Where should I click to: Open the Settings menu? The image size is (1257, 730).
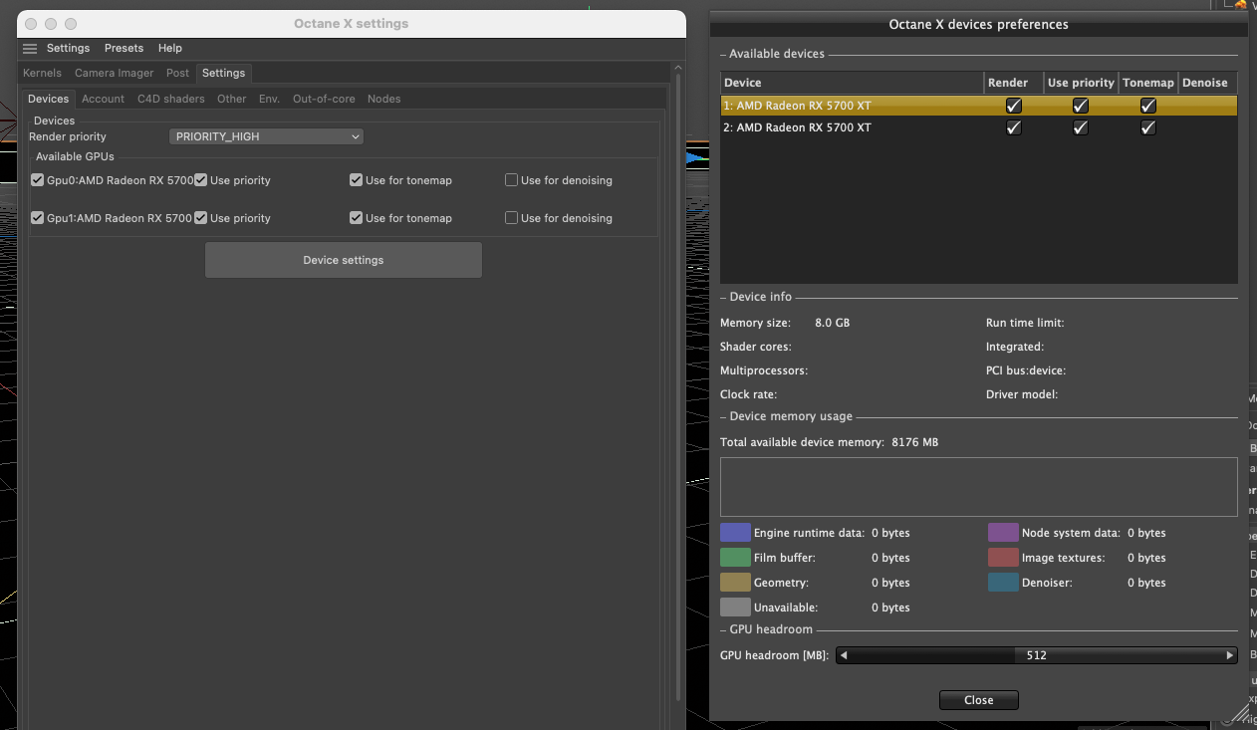tap(68, 48)
